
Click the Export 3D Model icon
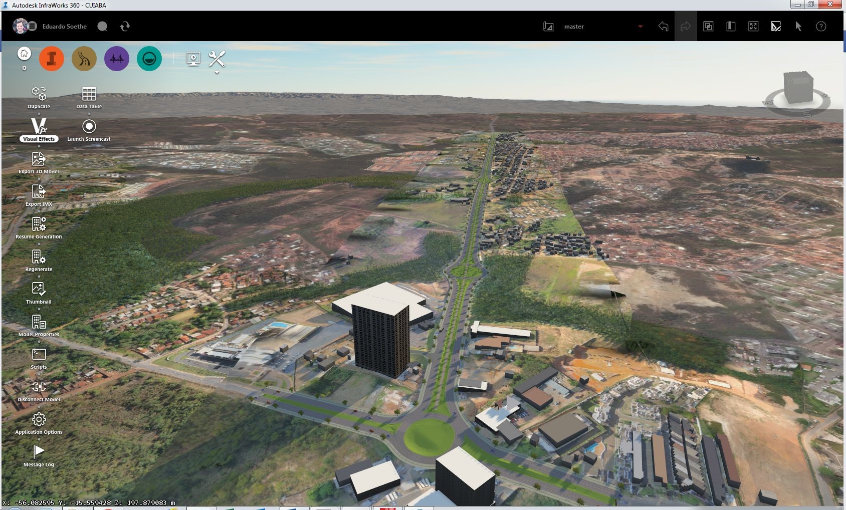point(39,159)
